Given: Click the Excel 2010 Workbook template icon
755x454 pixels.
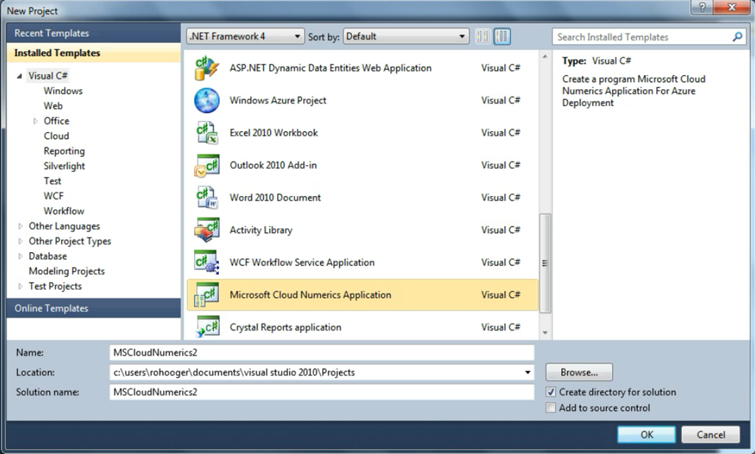Looking at the screenshot, I should coord(206,133).
